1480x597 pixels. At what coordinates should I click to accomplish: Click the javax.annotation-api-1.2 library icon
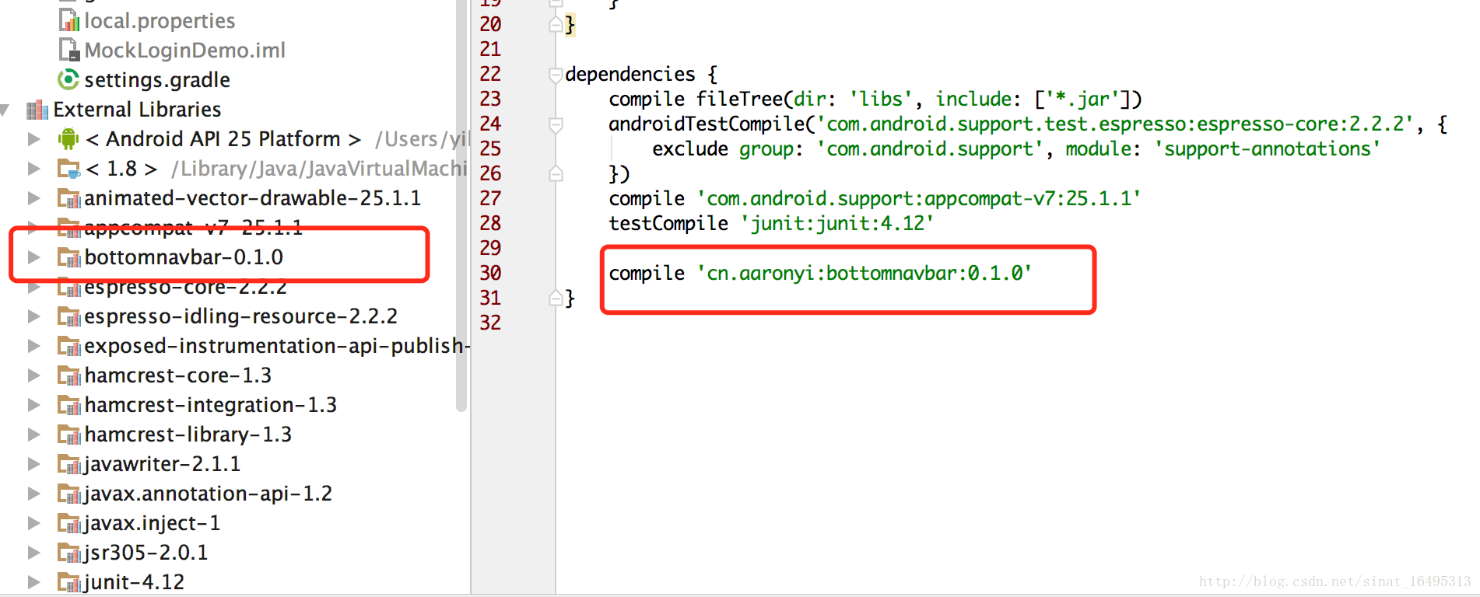(x=69, y=494)
